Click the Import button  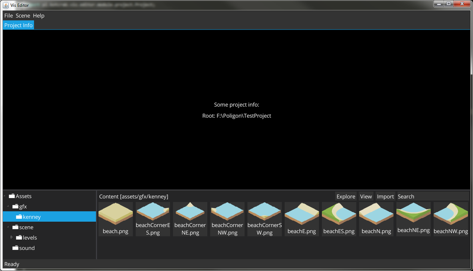click(x=385, y=196)
